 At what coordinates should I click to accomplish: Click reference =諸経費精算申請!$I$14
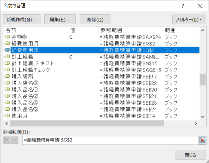tap(127, 116)
